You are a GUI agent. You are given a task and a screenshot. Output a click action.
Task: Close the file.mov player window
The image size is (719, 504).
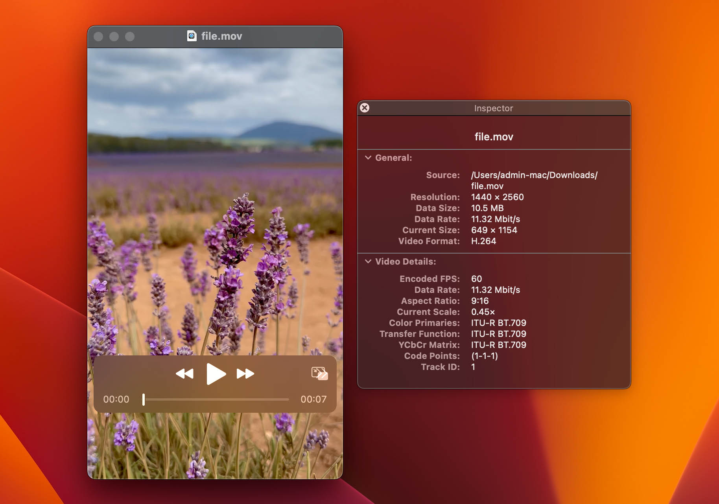click(x=98, y=37)
